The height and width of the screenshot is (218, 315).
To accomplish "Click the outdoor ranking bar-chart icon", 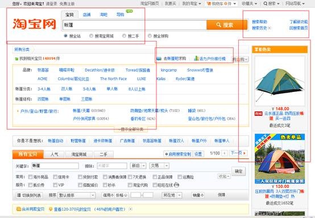I will coord(196,58).
